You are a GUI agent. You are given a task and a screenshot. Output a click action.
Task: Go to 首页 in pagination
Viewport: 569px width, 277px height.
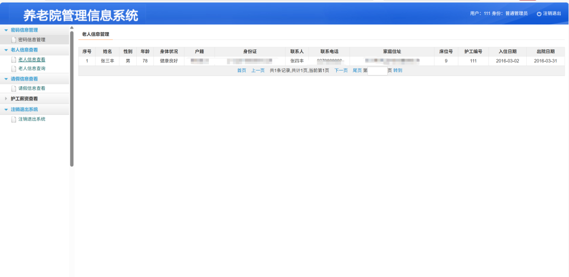(242, 70)
